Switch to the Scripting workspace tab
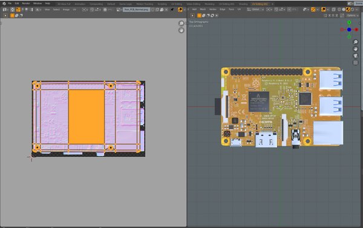363x228 pixels. tap(162, 4)
